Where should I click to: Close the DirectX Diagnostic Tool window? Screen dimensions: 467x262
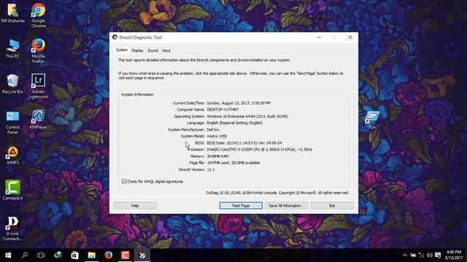350,37
